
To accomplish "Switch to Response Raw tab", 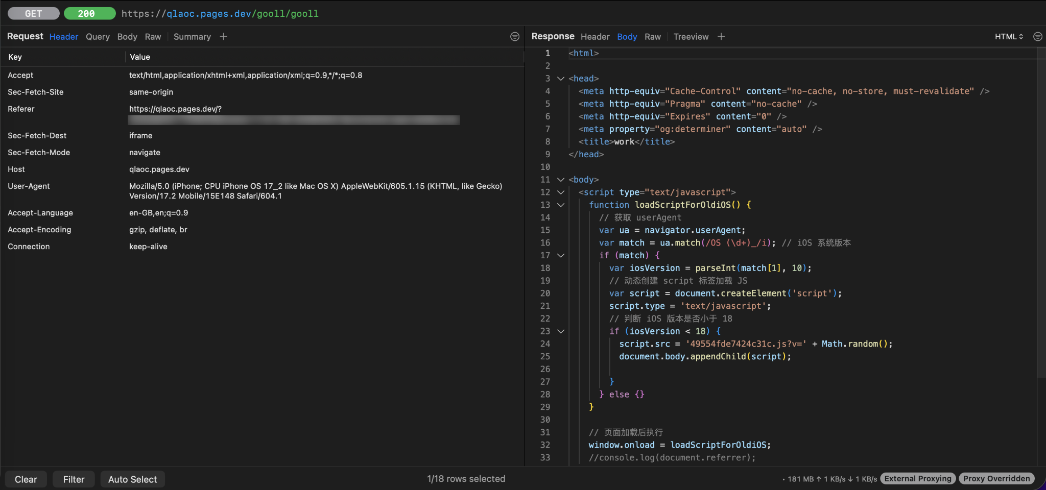I will pos(652,36).
